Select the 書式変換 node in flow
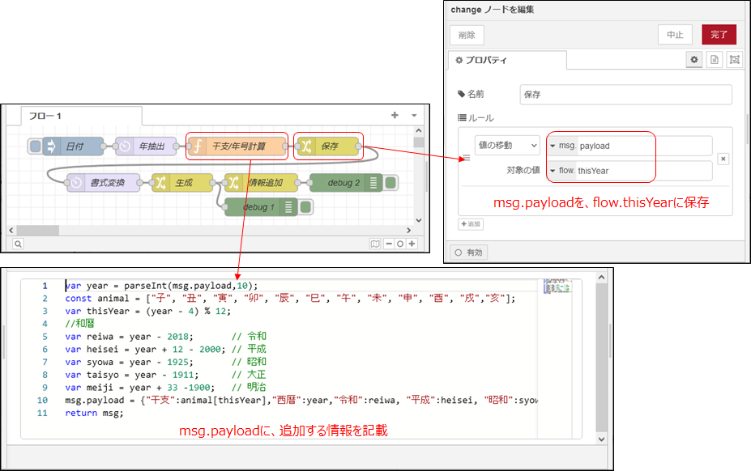 point(103,183)
